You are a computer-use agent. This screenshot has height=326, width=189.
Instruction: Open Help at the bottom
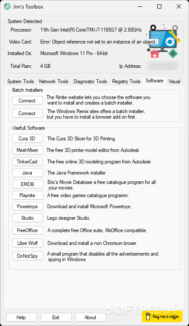point(21,317)
